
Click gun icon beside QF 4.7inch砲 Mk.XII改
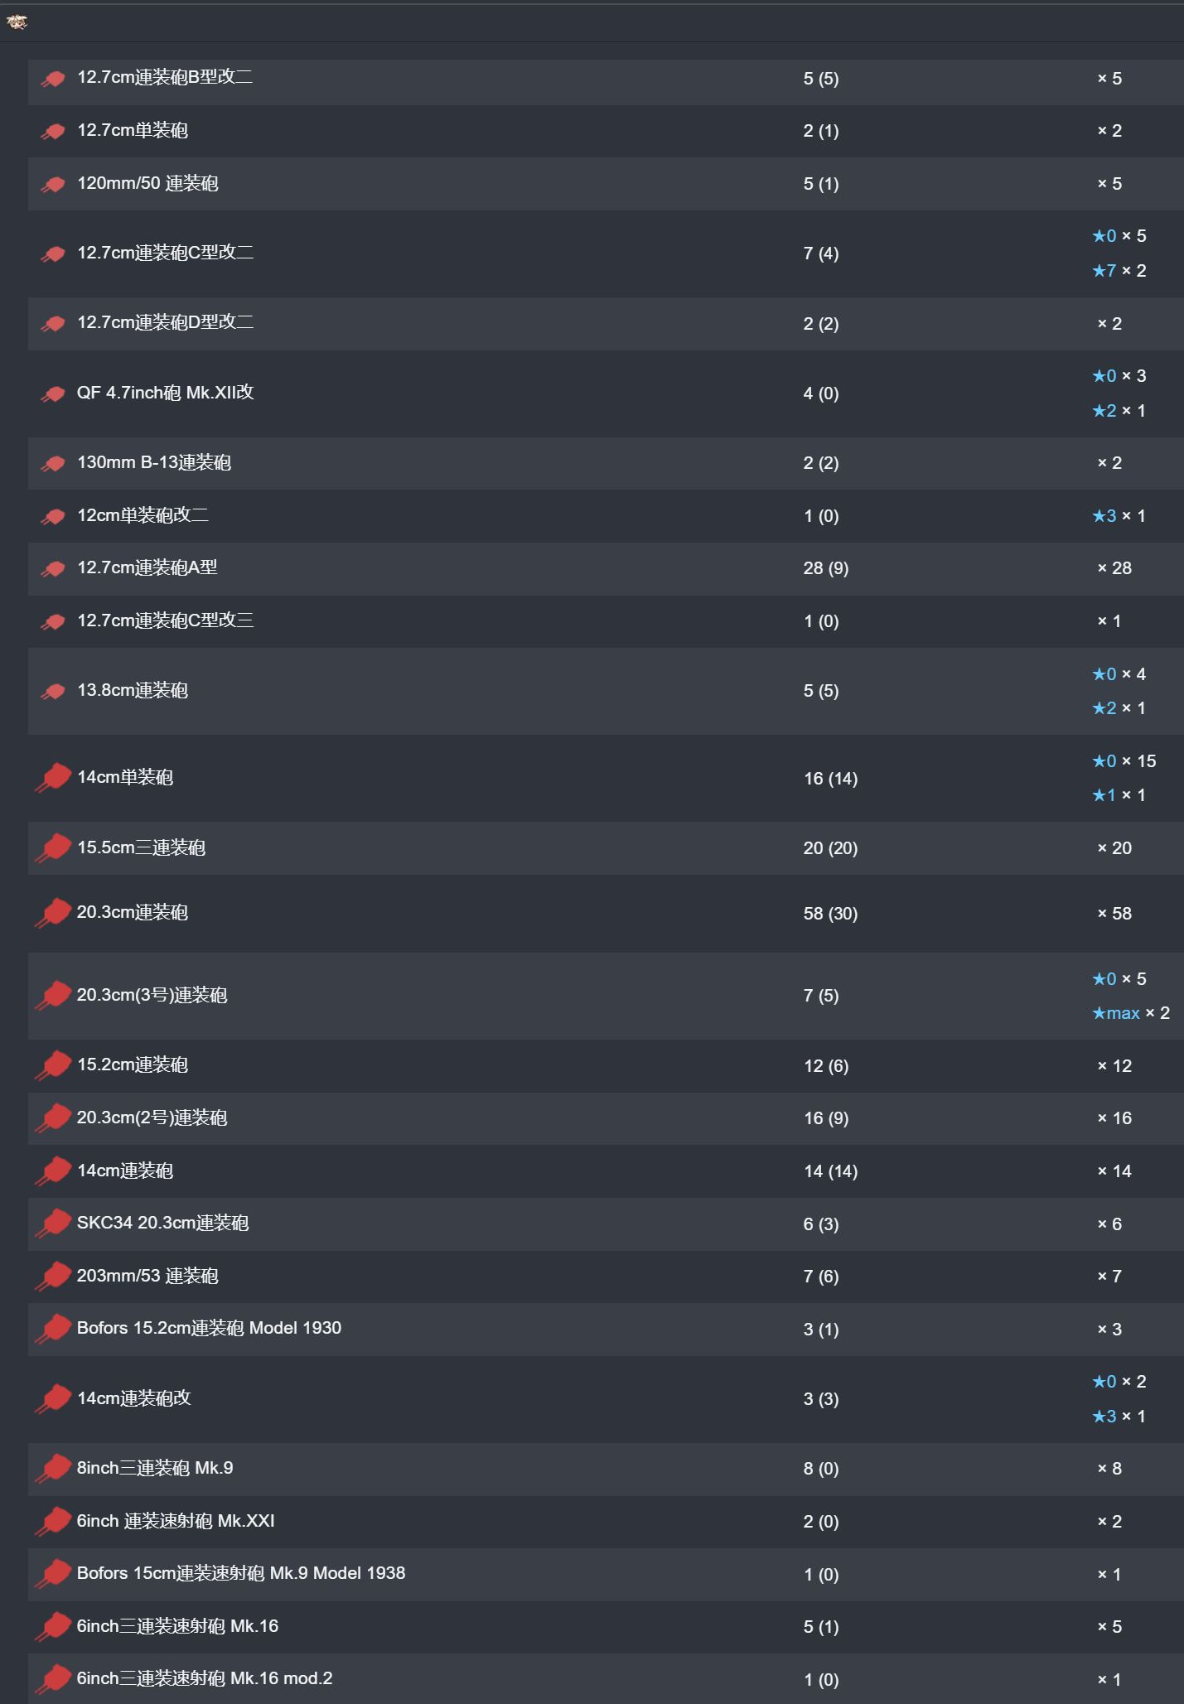click(x=53, y=393)
